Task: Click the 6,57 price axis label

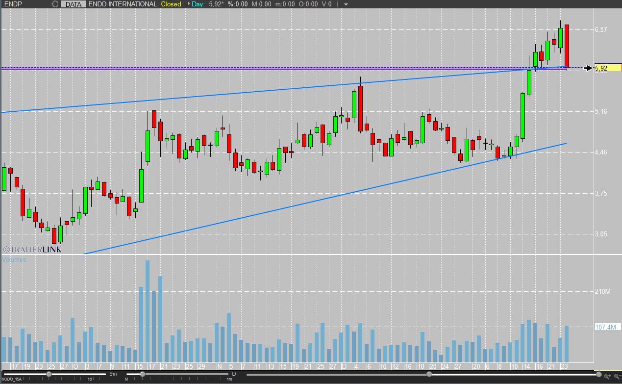Action: point(601,29)
